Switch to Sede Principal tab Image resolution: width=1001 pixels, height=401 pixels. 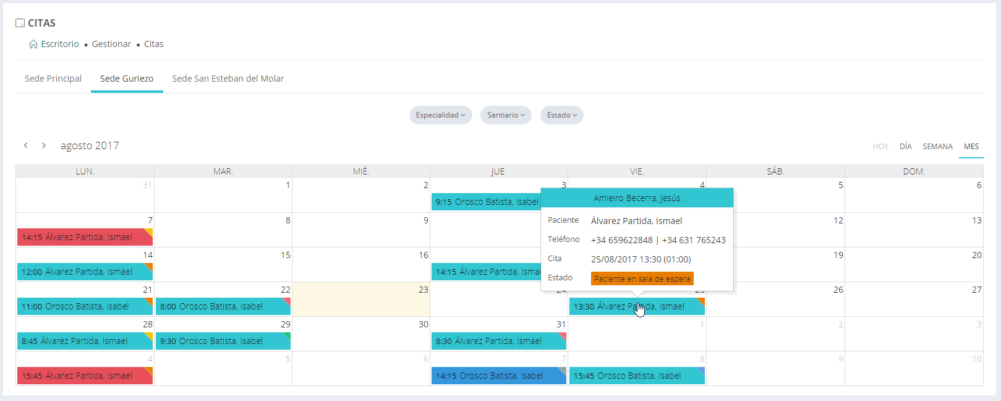tap(53, 79)
